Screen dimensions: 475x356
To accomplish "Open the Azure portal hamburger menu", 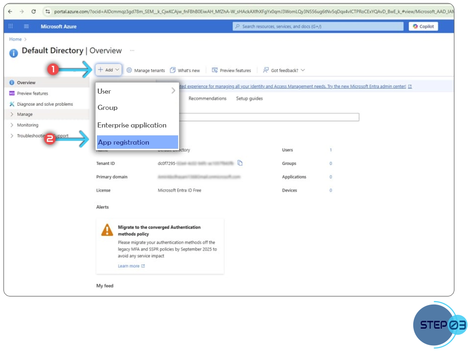I will (x=26, y=26).
